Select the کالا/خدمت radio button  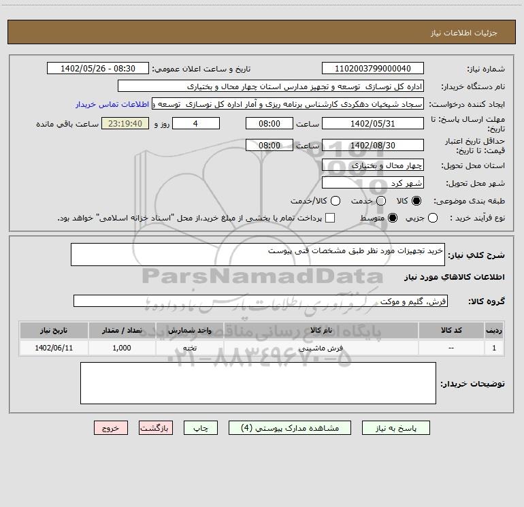tap(335, 201)
